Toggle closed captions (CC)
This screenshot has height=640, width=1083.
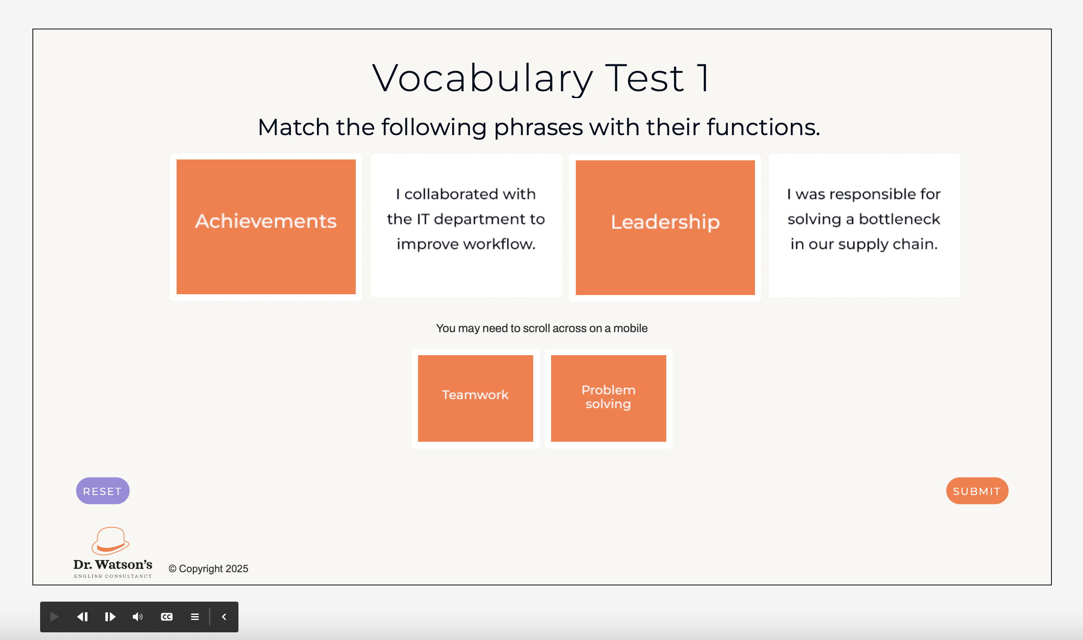click(x=166, y=617)
